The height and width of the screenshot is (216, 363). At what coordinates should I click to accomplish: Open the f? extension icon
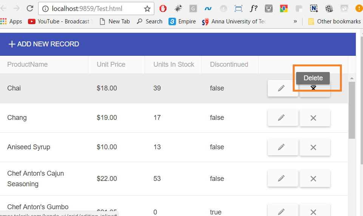(254, 8)
